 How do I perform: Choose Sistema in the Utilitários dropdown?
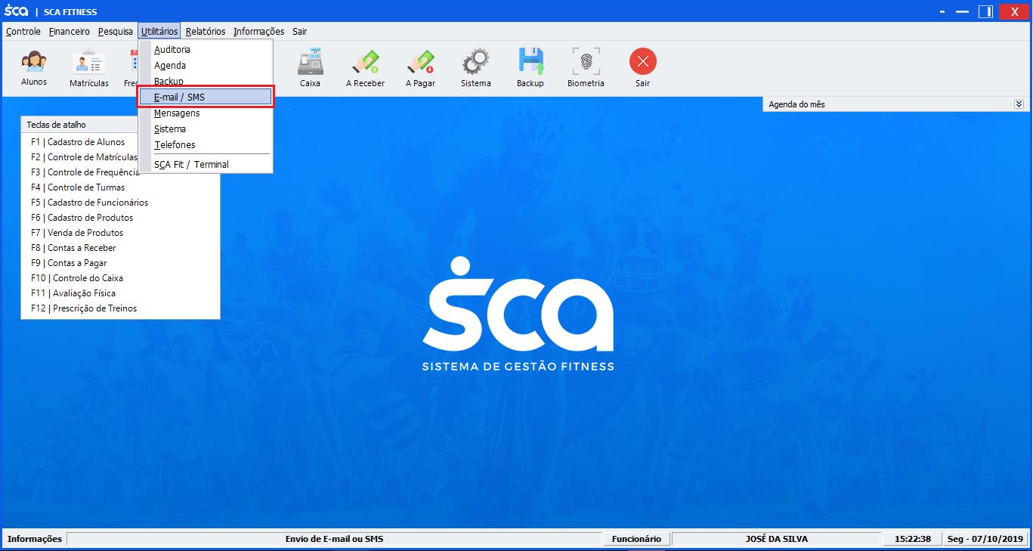coord(205,129)
